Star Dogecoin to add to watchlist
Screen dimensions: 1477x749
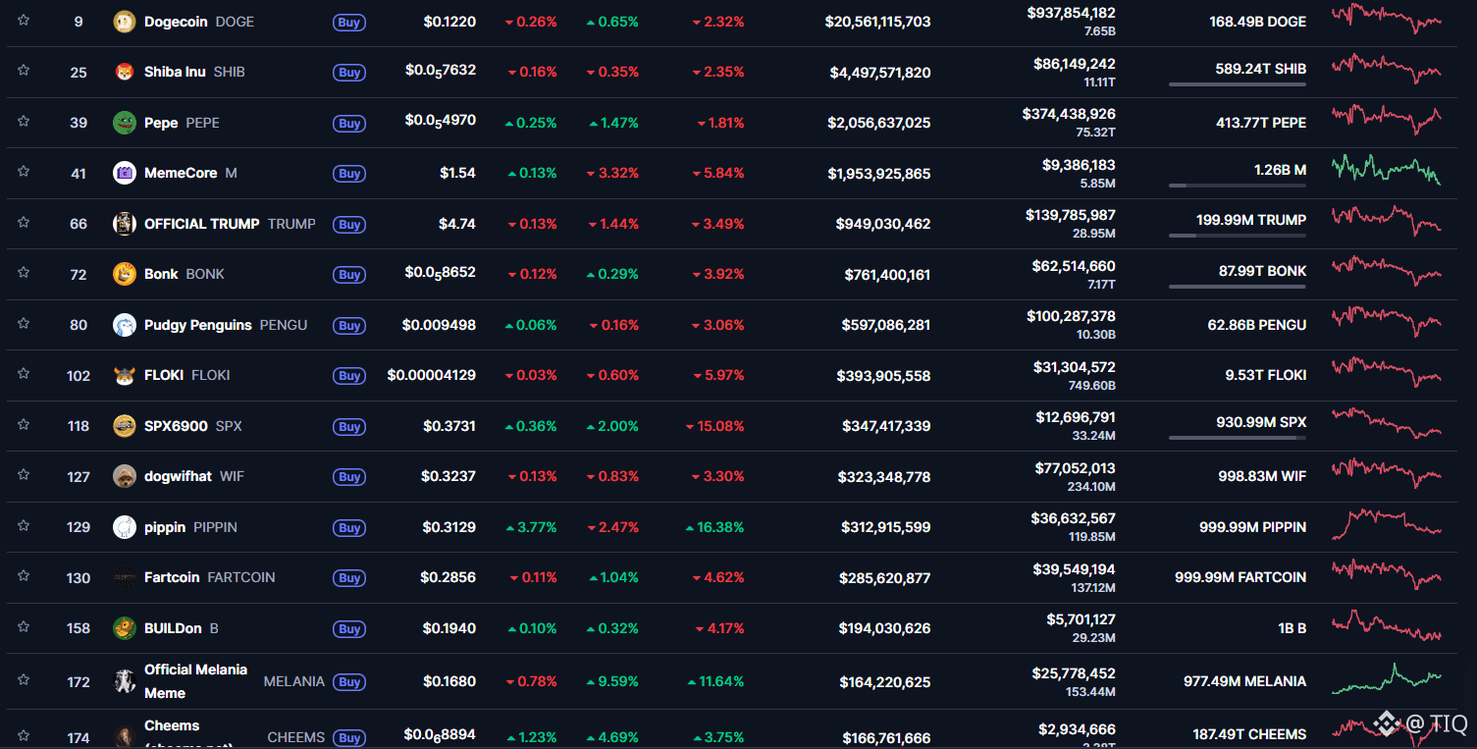pos(24,20)
